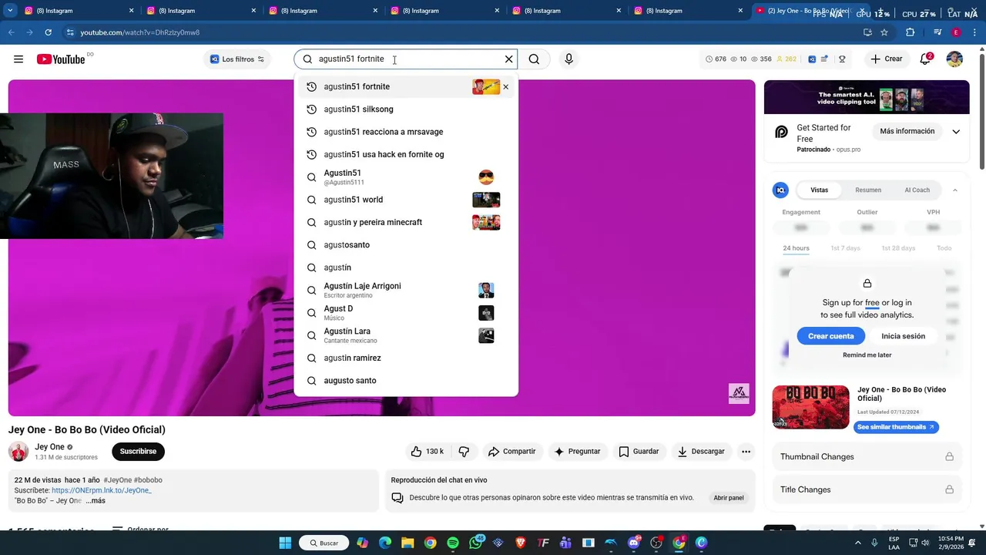
Task: Choose the 'Agustin51' channel suggestion
Action: [x=406, y=177]
